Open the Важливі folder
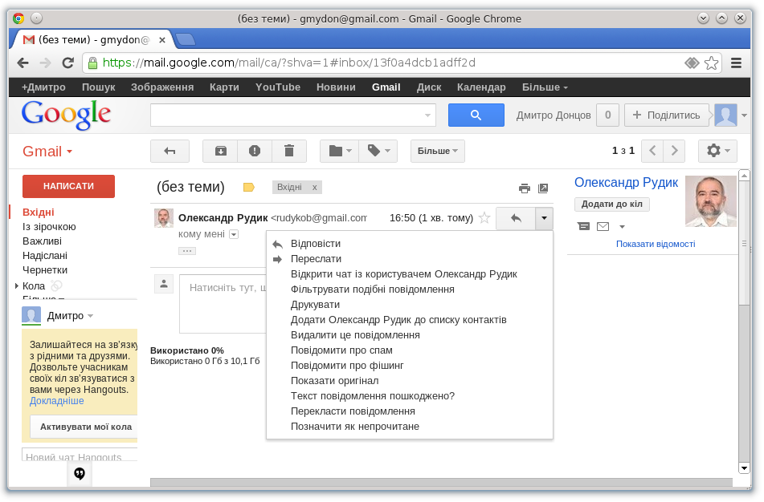 point(42,241)
